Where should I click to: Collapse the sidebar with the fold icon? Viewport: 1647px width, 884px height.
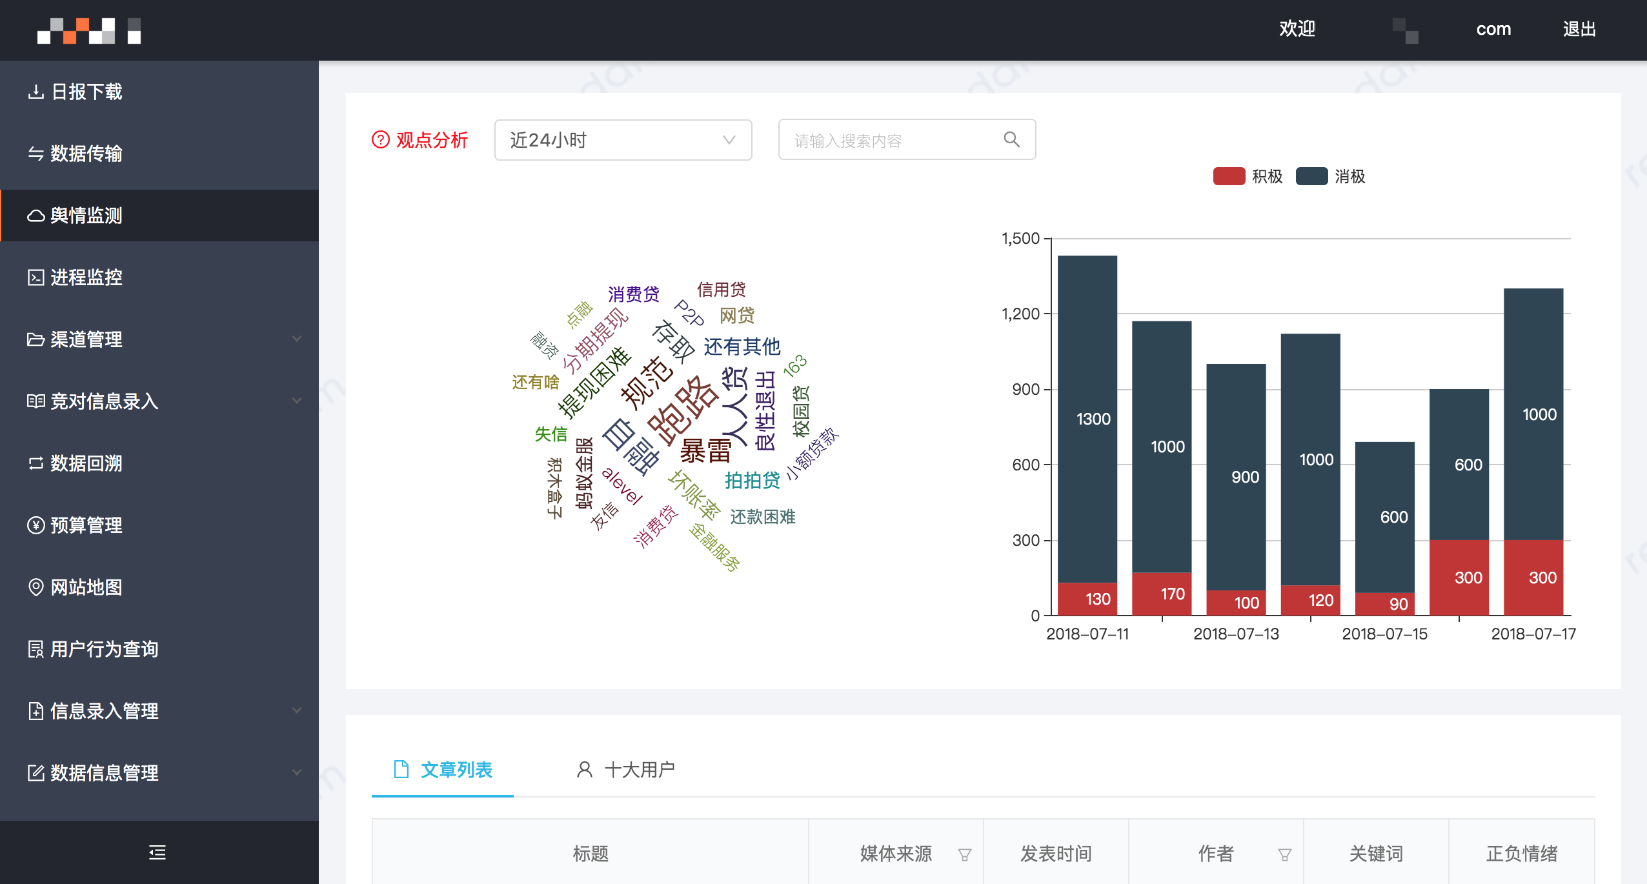tap(157, 852)
